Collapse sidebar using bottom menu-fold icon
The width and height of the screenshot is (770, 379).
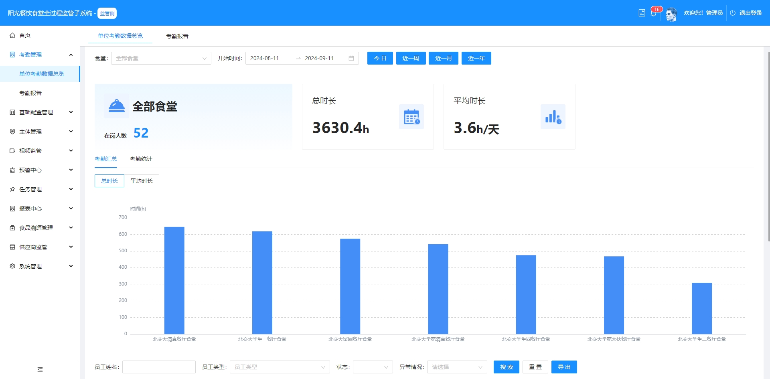point(40,369)
